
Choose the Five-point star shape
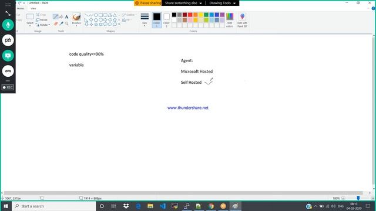pos(96,25)
